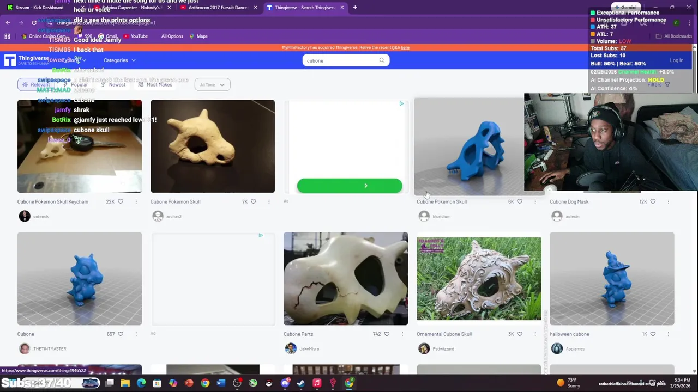Image resolution: width=698 pixels, height=392 pixels.
Task: Open JakeMisra's profile avatar
Action: pos(291,348)
